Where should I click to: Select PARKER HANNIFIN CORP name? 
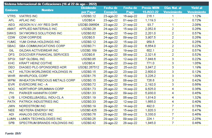[x=38, y=93]
